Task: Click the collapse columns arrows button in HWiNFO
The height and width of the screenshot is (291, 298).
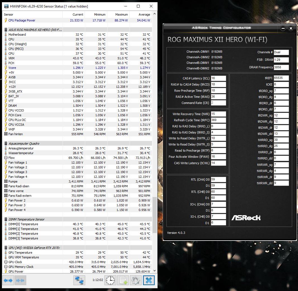Action: (x=20, y=280)
